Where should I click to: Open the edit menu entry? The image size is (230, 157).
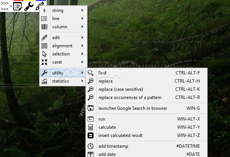point(63,38)
